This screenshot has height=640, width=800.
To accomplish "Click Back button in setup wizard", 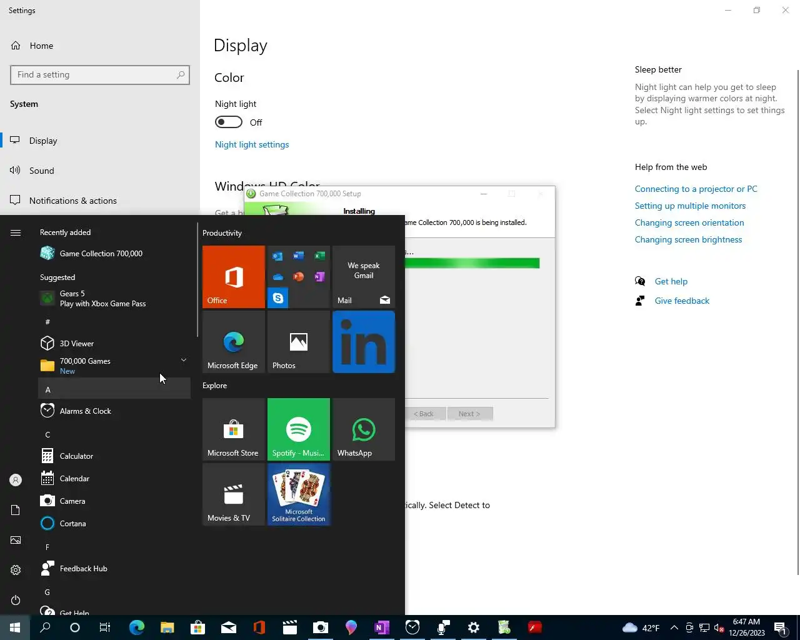I will click(x=425, y=414).
